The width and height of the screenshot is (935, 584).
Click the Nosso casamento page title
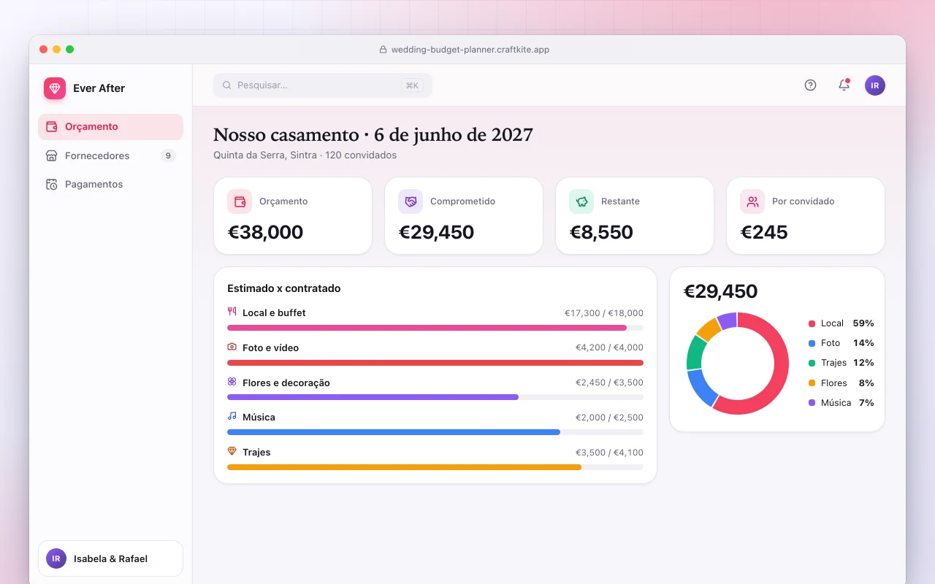coord(373,135)
